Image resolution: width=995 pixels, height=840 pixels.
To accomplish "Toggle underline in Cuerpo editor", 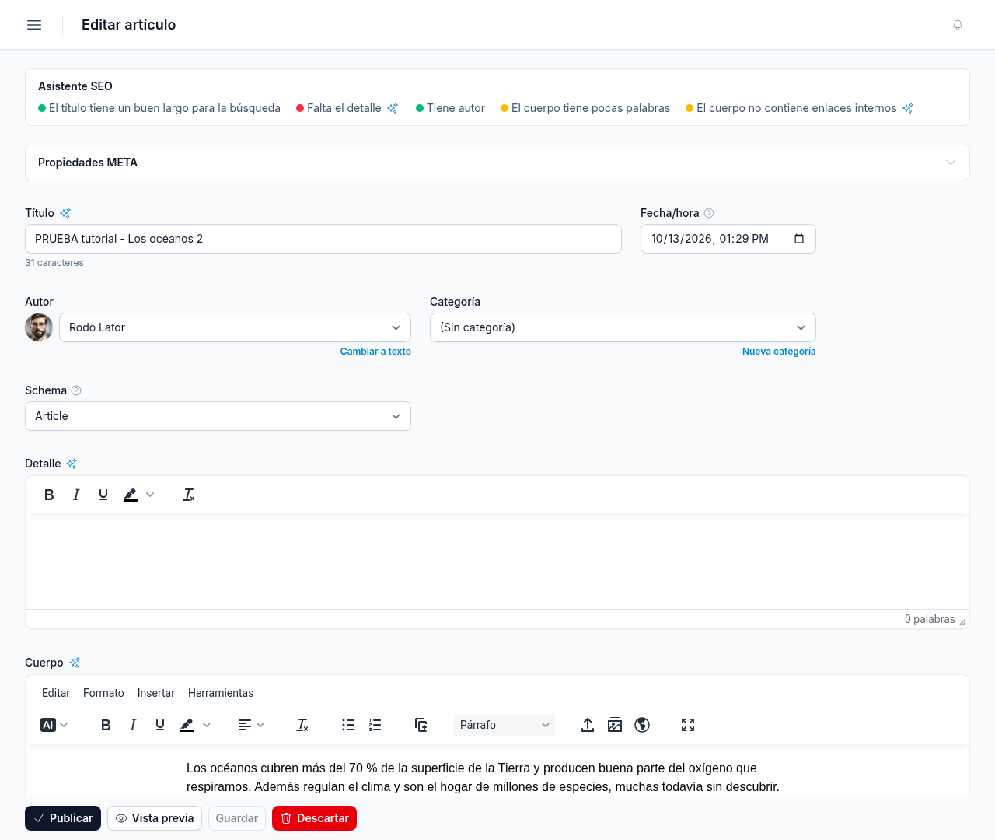I will click(x=160, y=725).
